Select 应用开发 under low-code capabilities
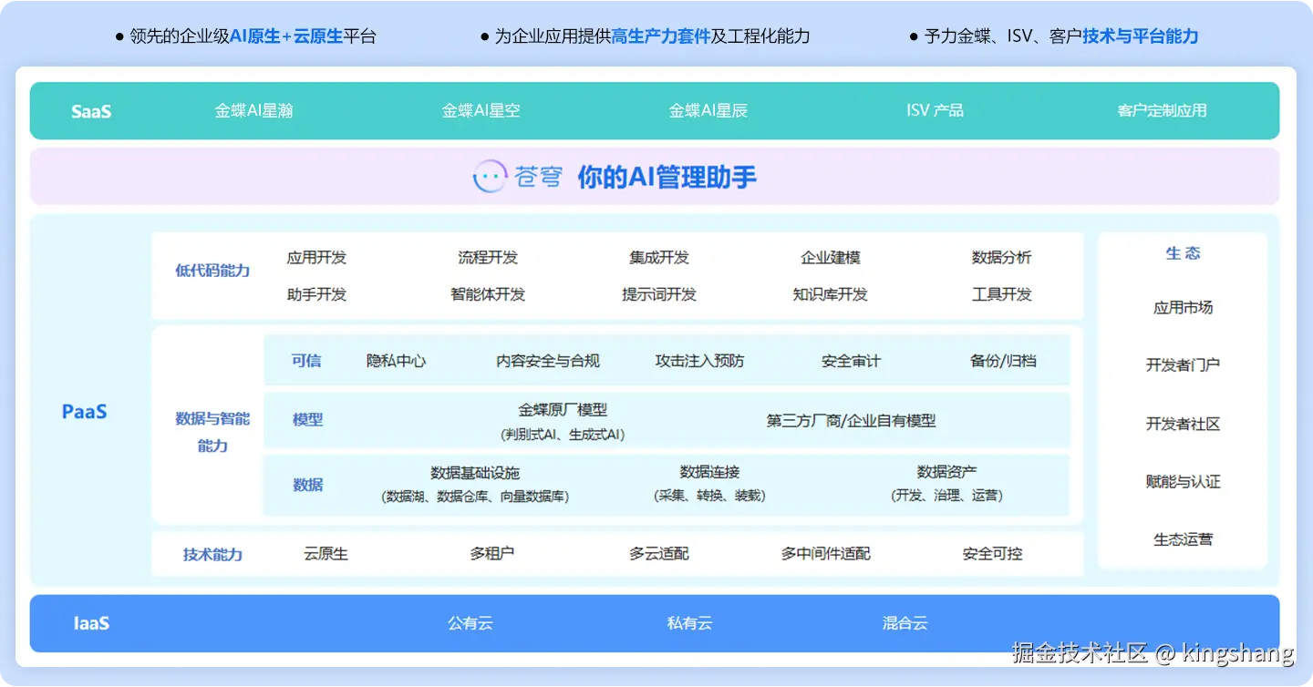This screenshot has height=687, width=1313. pos(316,258)
